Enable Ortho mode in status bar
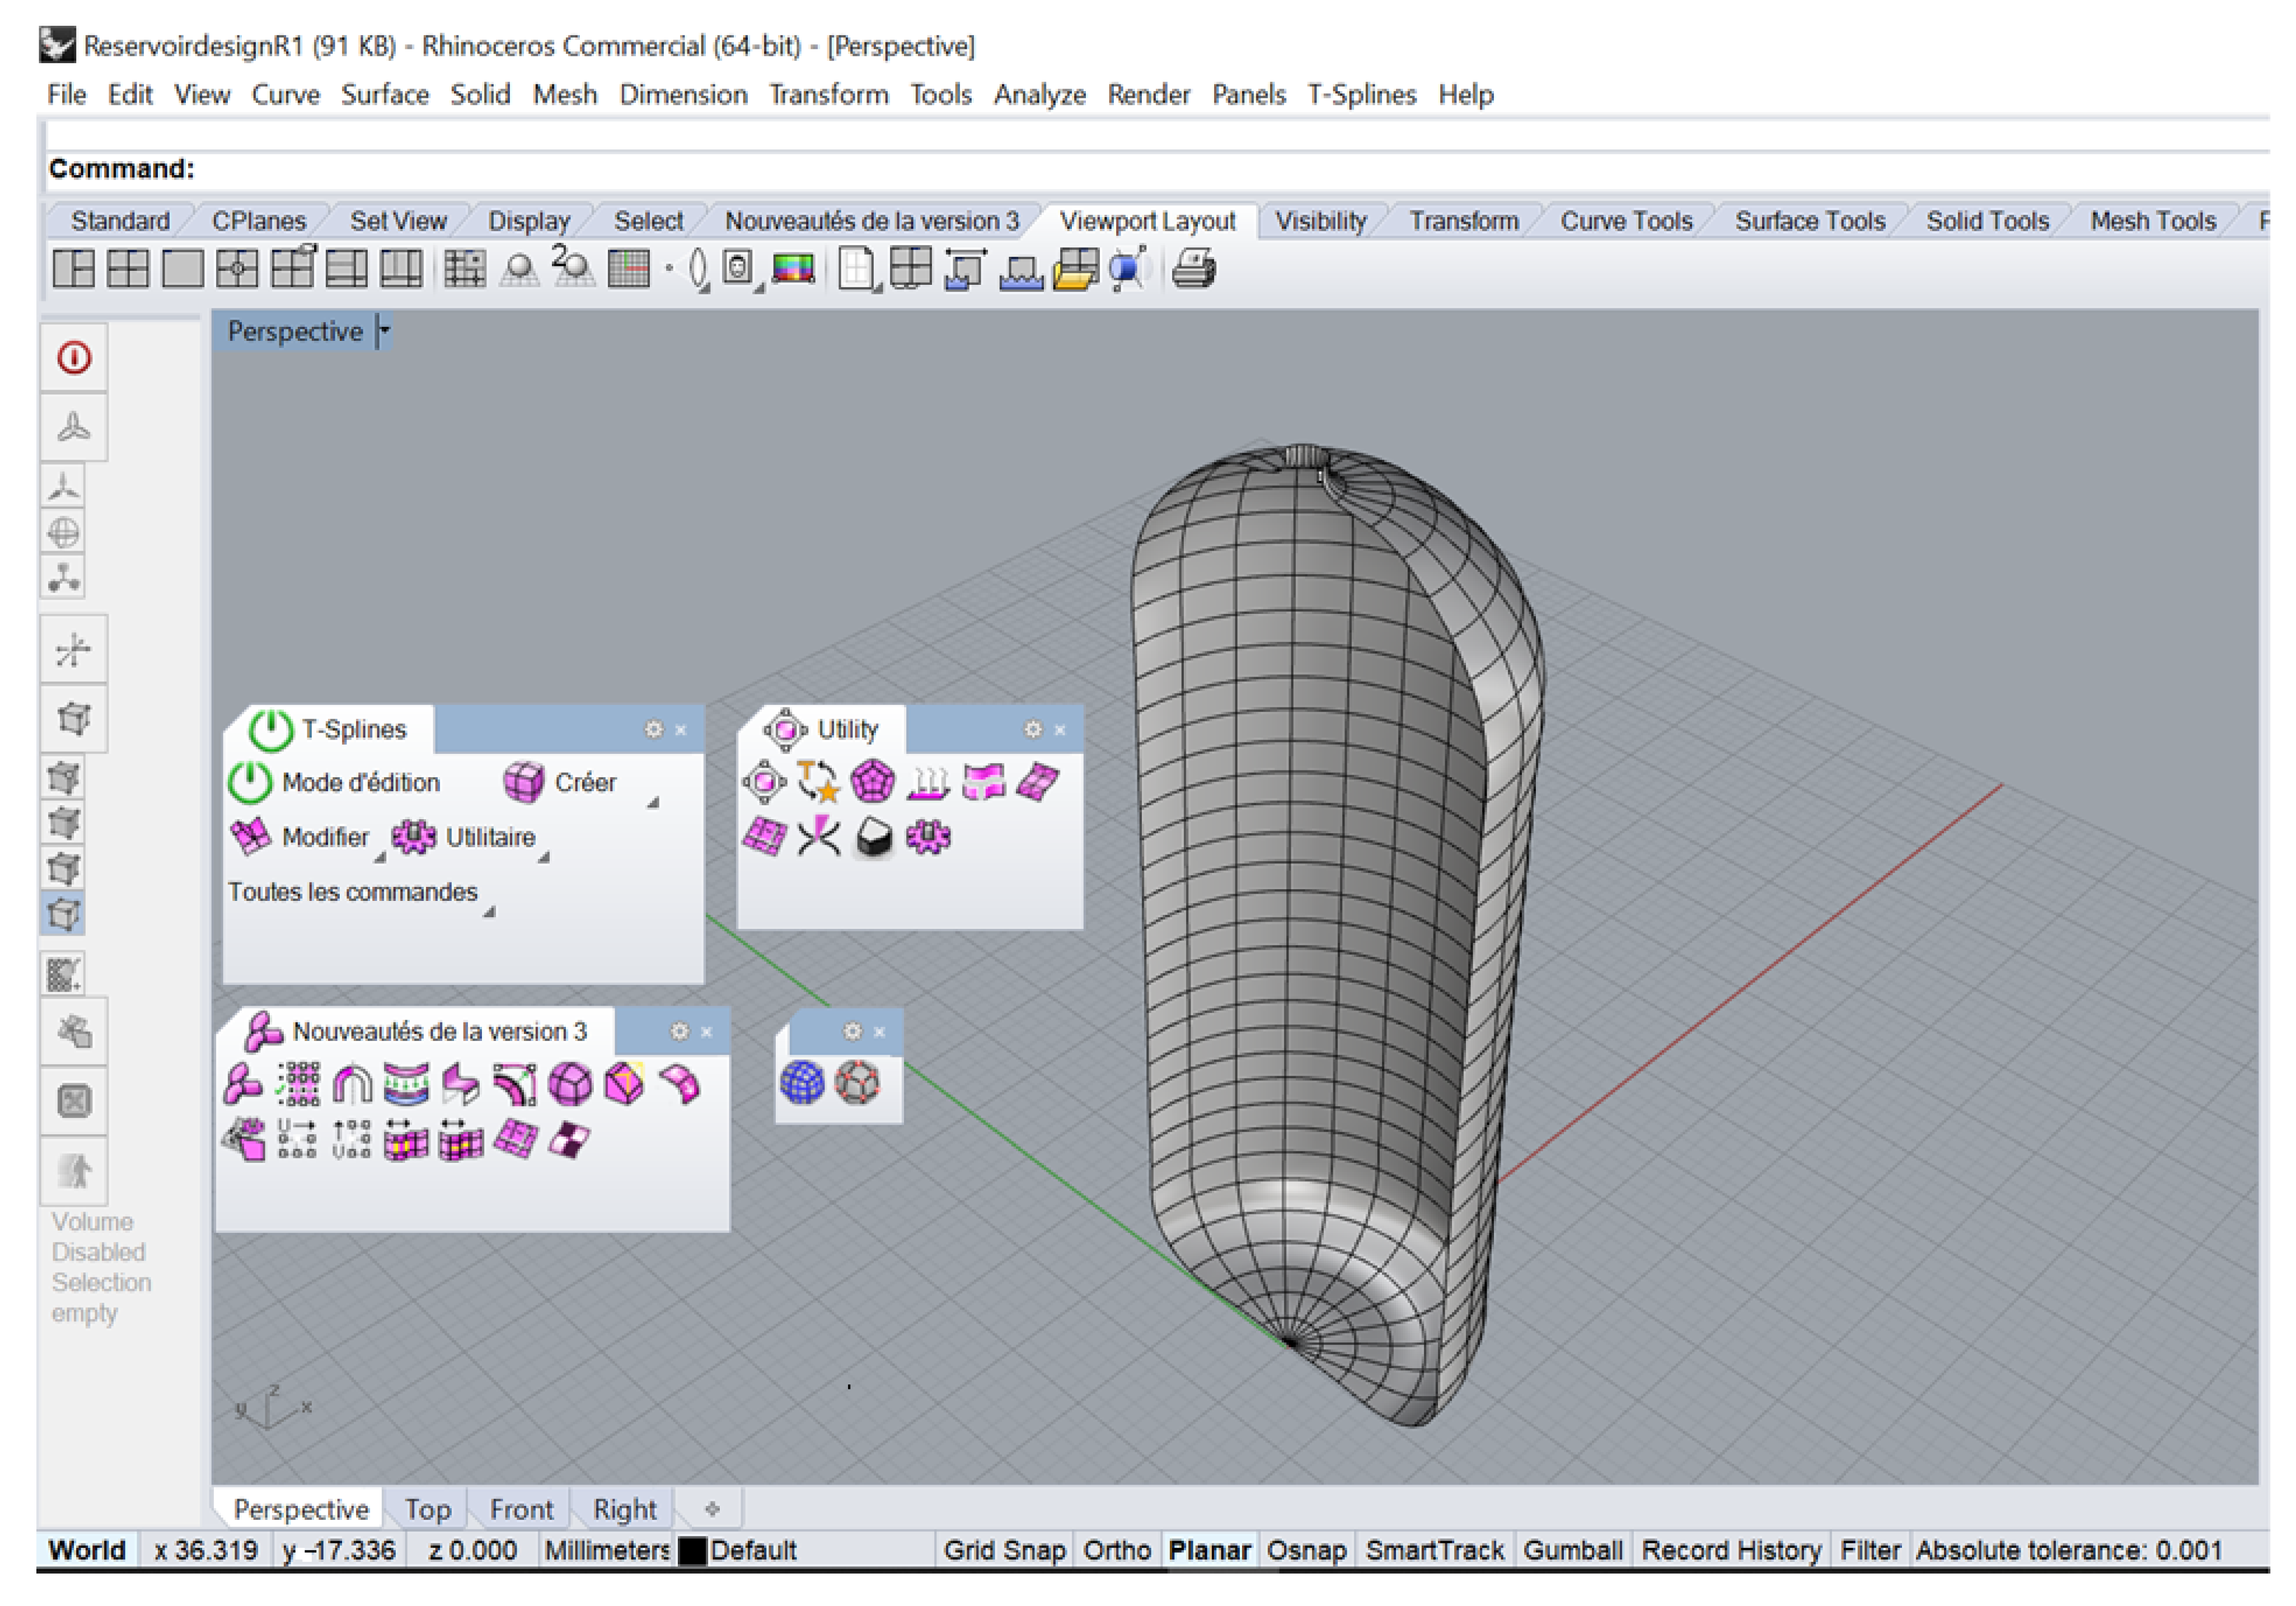Image resolution: width=2296 pixels, height=1606 pixels. (x=1116, y=1550)
